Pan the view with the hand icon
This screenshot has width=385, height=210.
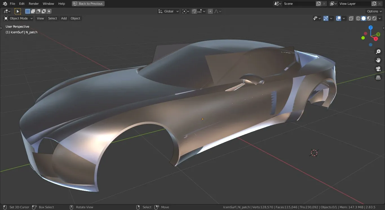[x=378, y=60]
